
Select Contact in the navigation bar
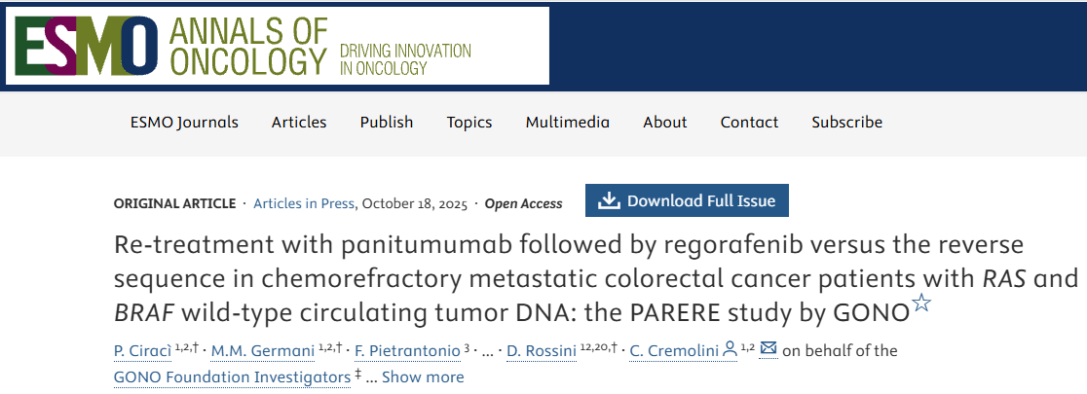[749, 123]
